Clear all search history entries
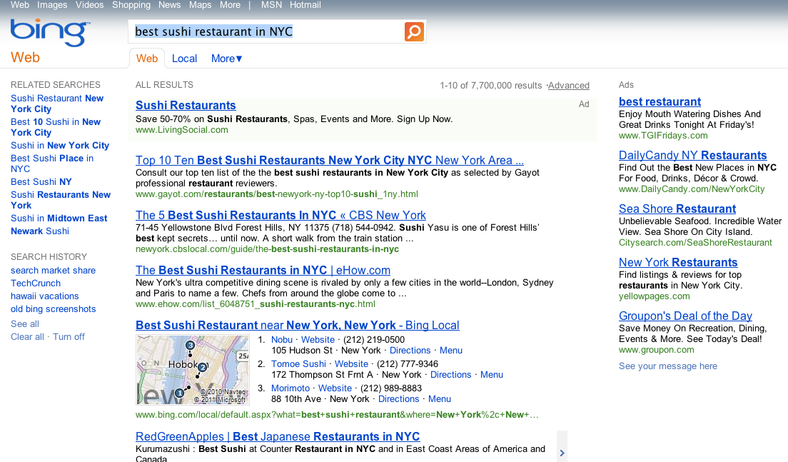 click(27, 336)
